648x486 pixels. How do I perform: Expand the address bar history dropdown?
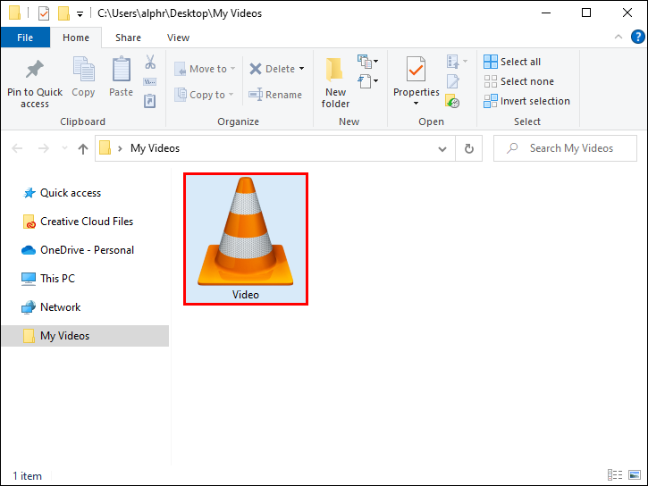point(442,148)
